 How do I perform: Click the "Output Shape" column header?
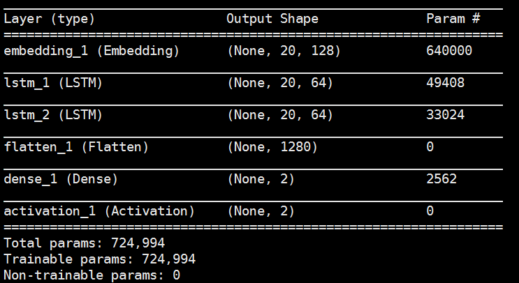click(x=272, y=19)
